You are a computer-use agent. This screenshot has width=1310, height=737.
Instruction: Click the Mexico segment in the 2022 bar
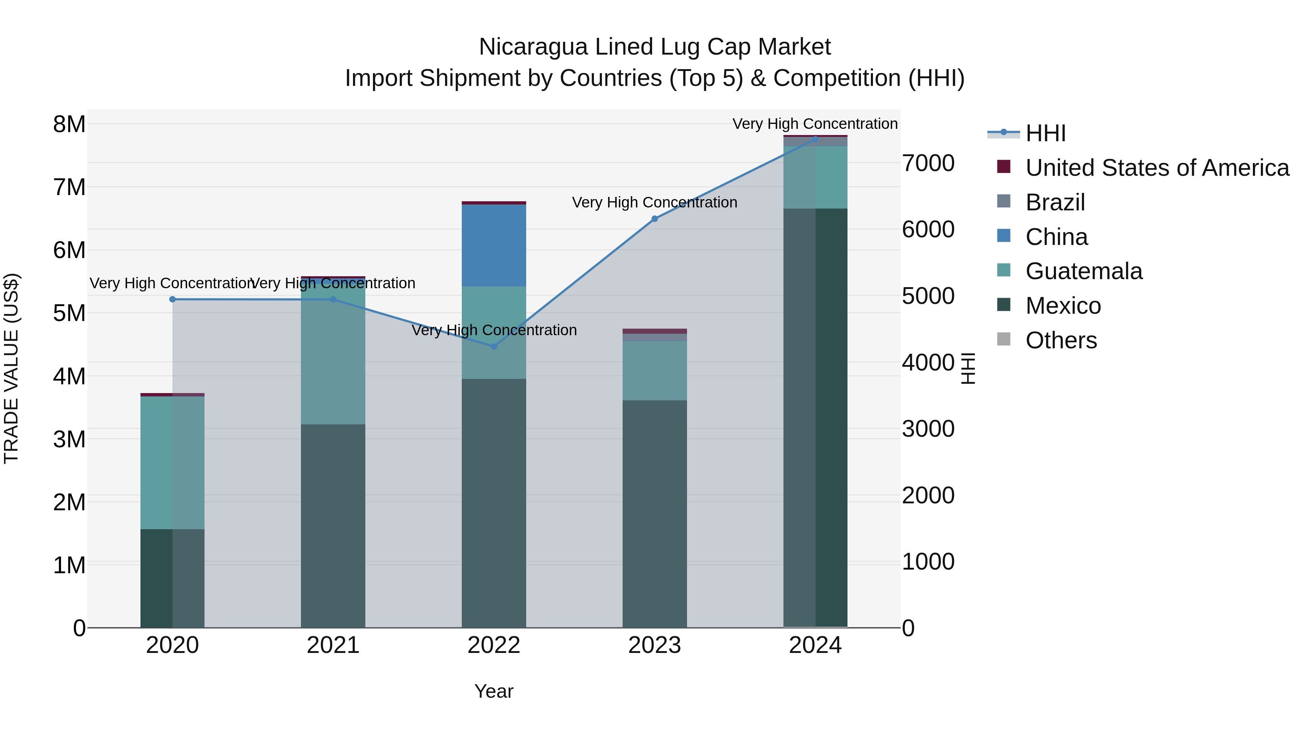point(494,503)
